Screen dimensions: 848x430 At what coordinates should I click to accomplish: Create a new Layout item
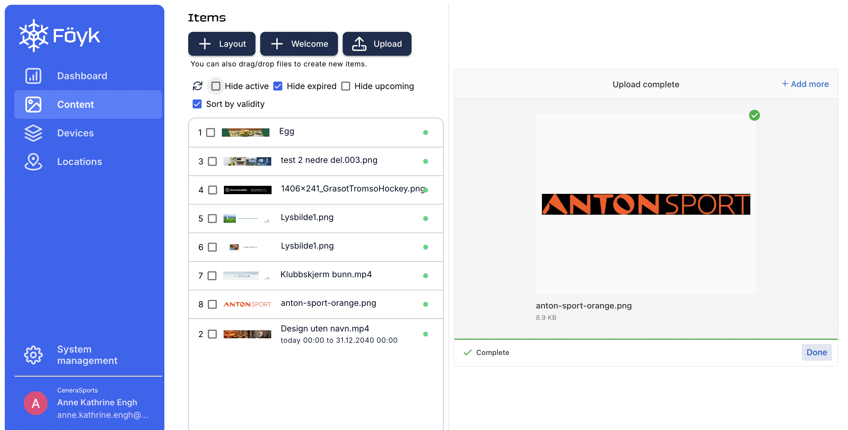coord(222,44)
